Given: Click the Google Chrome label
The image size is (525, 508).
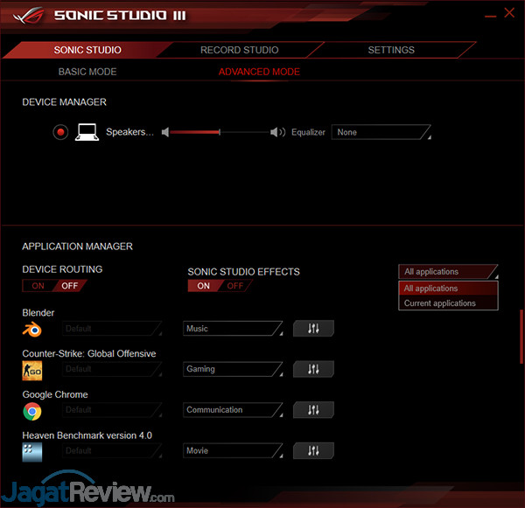Looking at the screenshot, I should coord(55,394).
